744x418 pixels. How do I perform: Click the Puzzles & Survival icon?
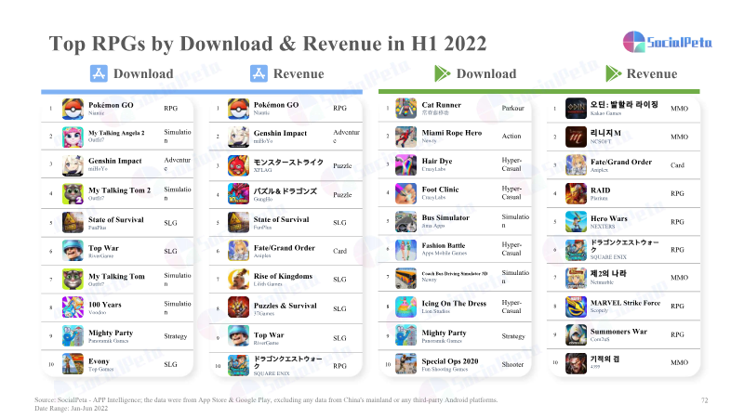click(238, 307)
